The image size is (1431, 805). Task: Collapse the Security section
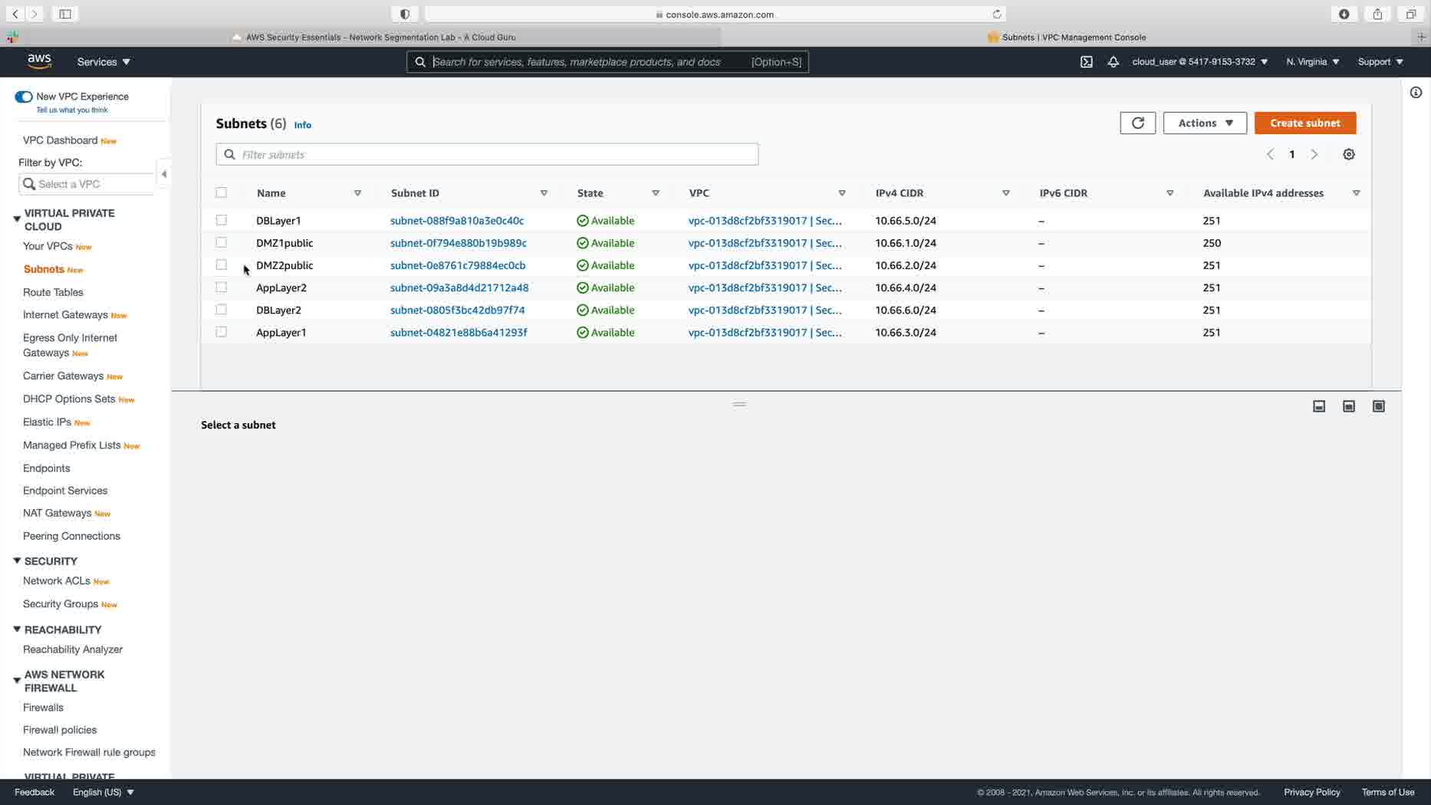coord(17,561)
